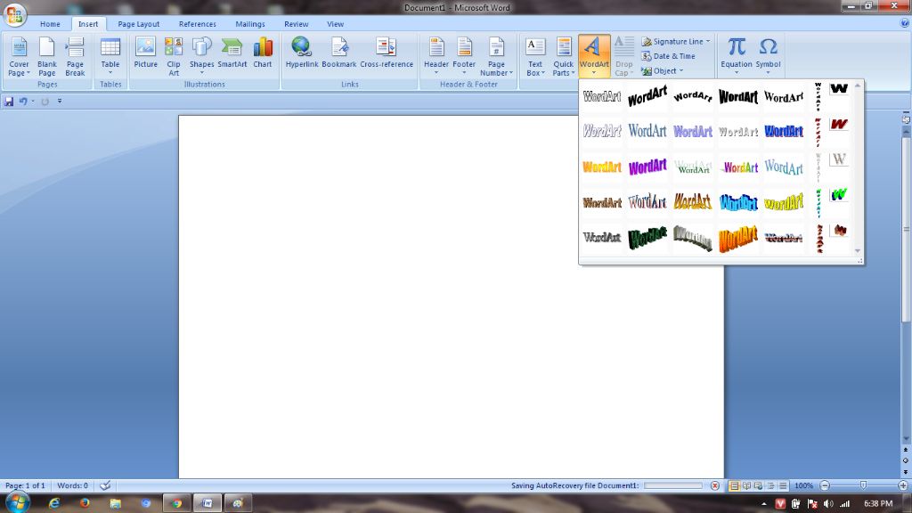The width and height of the screenshot is (912, 513).
Task: Insert a Cover Page
Action: point(19,56)
